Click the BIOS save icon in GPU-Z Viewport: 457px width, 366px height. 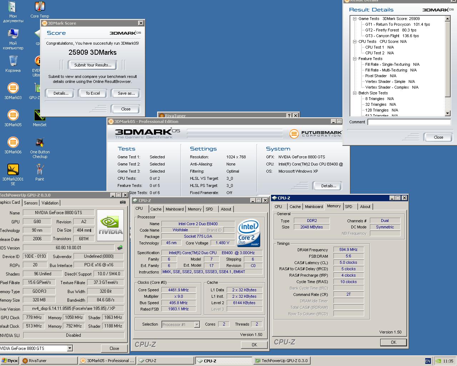tap(120, 247)
